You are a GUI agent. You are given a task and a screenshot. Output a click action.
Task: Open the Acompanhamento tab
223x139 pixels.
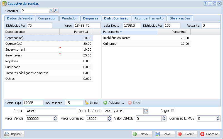[x=149, y=18]
